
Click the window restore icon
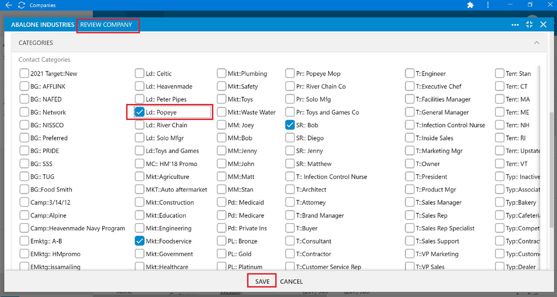point(530,5)
